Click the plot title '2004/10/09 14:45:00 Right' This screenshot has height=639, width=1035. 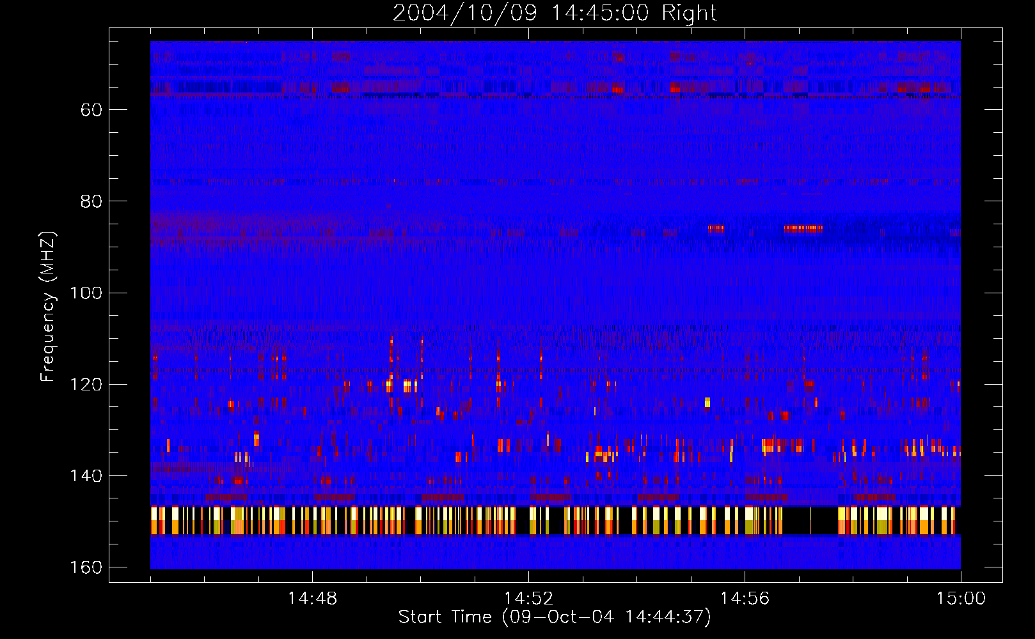click(555, 13)
